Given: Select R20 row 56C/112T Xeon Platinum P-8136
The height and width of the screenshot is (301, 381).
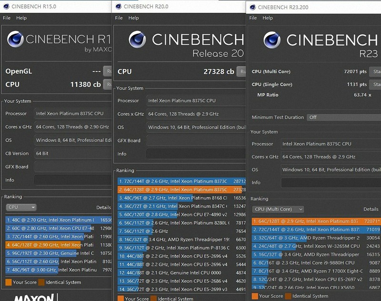Looking at the screenshot, I should point(182,248).
